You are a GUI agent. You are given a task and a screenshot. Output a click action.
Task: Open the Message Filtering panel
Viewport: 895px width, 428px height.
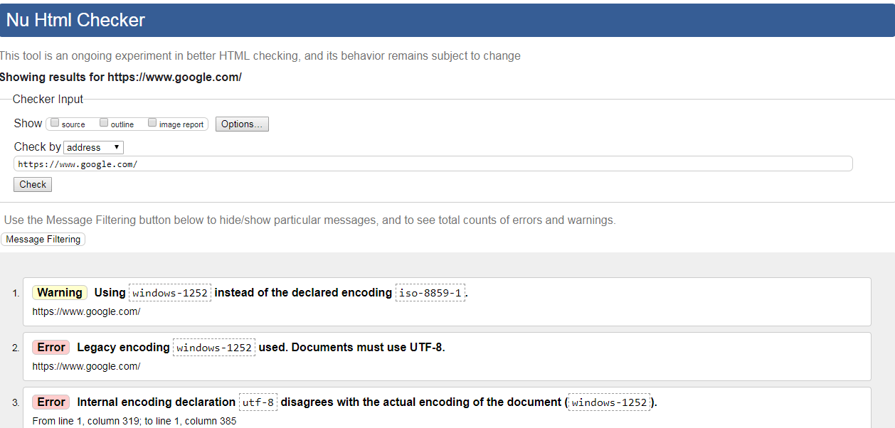click(x=43, y=240)
